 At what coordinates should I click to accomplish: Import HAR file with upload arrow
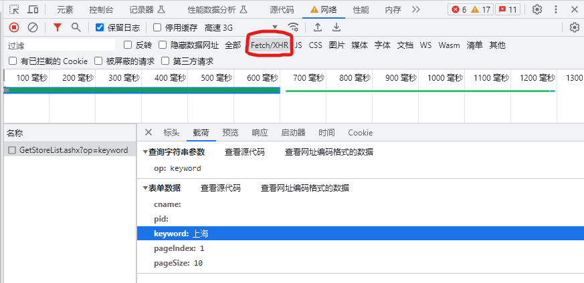[317, 27]
